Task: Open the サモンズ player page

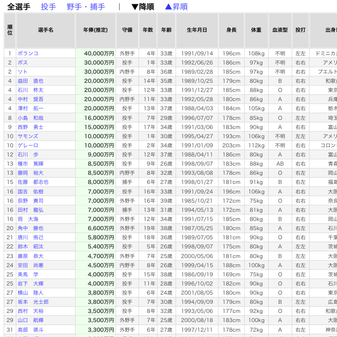Action: (28, 136)
